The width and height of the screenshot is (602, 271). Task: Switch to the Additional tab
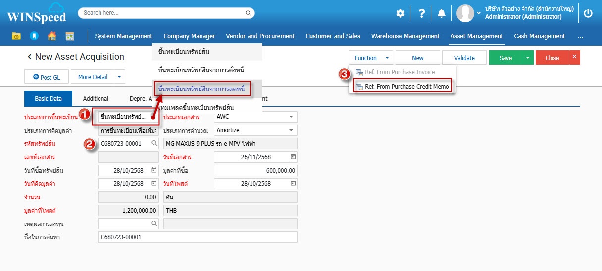(96, 99)
